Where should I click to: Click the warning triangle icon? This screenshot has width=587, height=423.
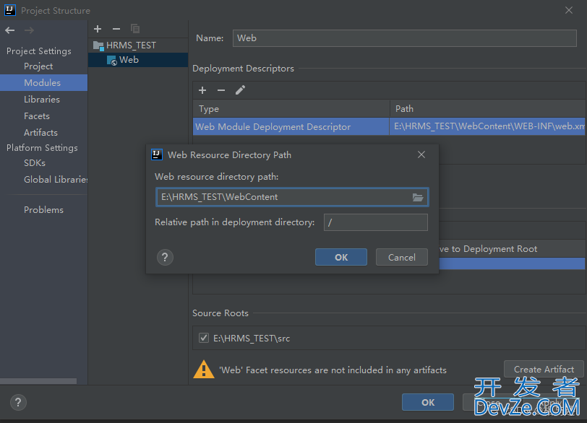(x=204, y=369)
